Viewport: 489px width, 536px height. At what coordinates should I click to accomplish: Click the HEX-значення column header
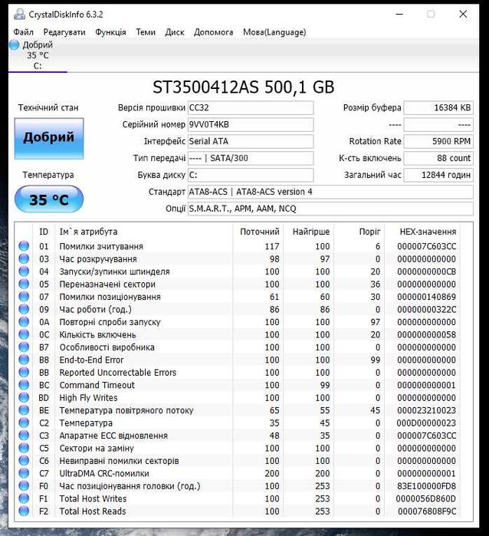click(423, 232)
